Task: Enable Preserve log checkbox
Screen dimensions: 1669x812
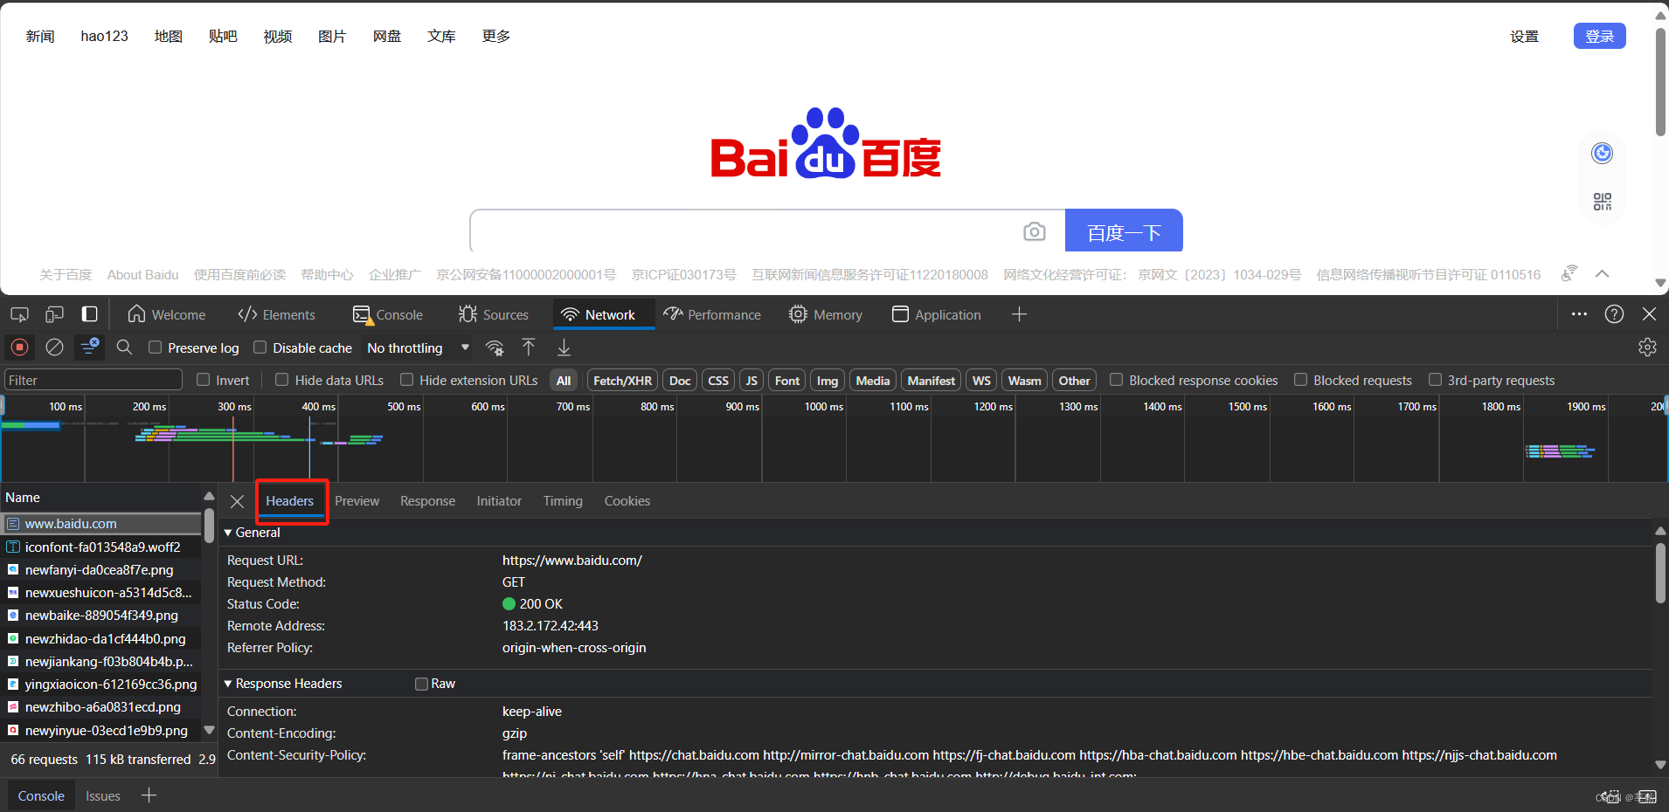Action: (x=156, y=348)
